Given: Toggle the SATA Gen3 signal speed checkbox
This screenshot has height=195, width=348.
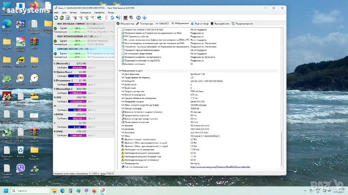Looking at the screenshot, I should coord(123,29).
